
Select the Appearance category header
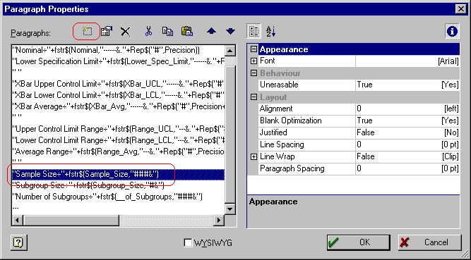[359, 49]
